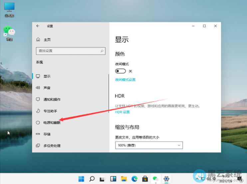Click the search magnifier in the settings box

(102, 51)
